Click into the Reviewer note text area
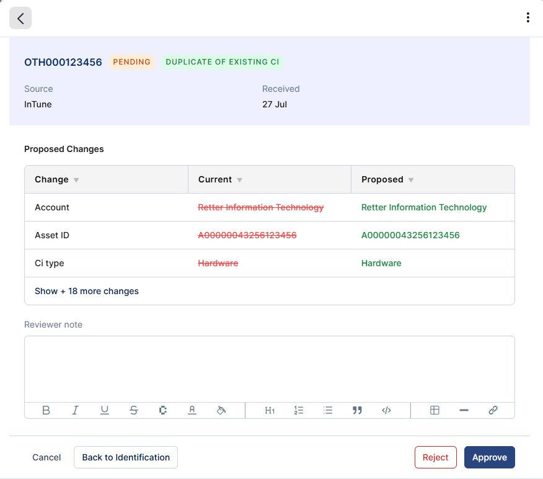 (x=270, y=369)
